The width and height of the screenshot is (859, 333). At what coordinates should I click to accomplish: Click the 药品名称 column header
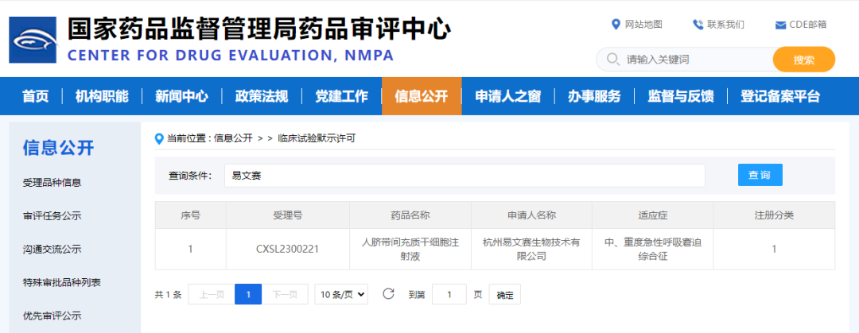410,215
